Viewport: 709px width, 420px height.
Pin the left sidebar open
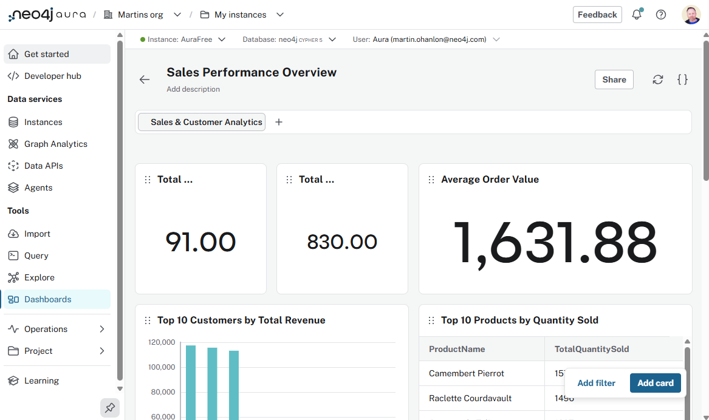point(110,408)
